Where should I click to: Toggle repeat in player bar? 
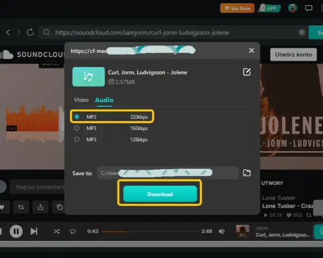(73, 232)
